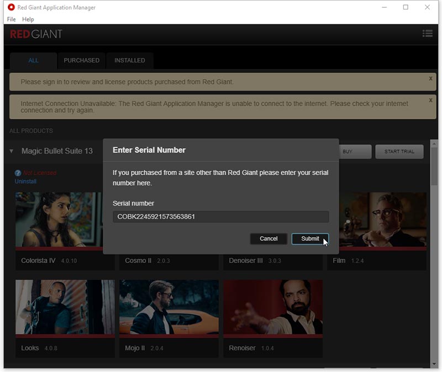Image resolution: width=442 pixels, height=372 pixels.
Task: Minimize the Red Giant Application Manager window
Action: 384,7
